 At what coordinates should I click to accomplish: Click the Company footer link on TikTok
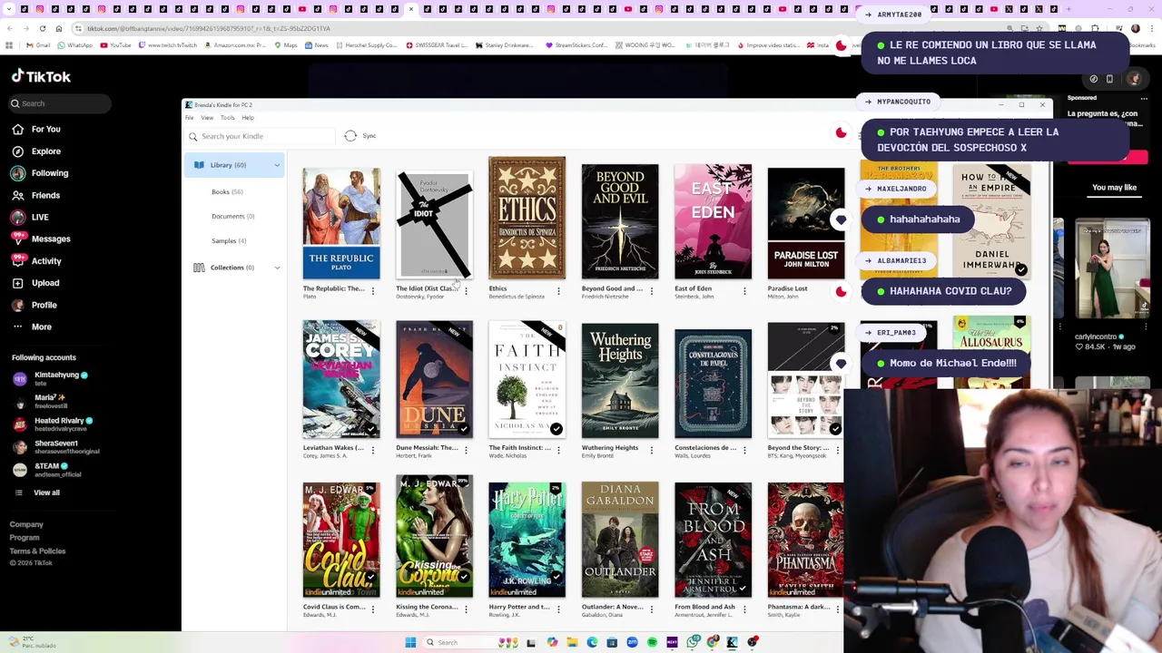coord(26,524)
